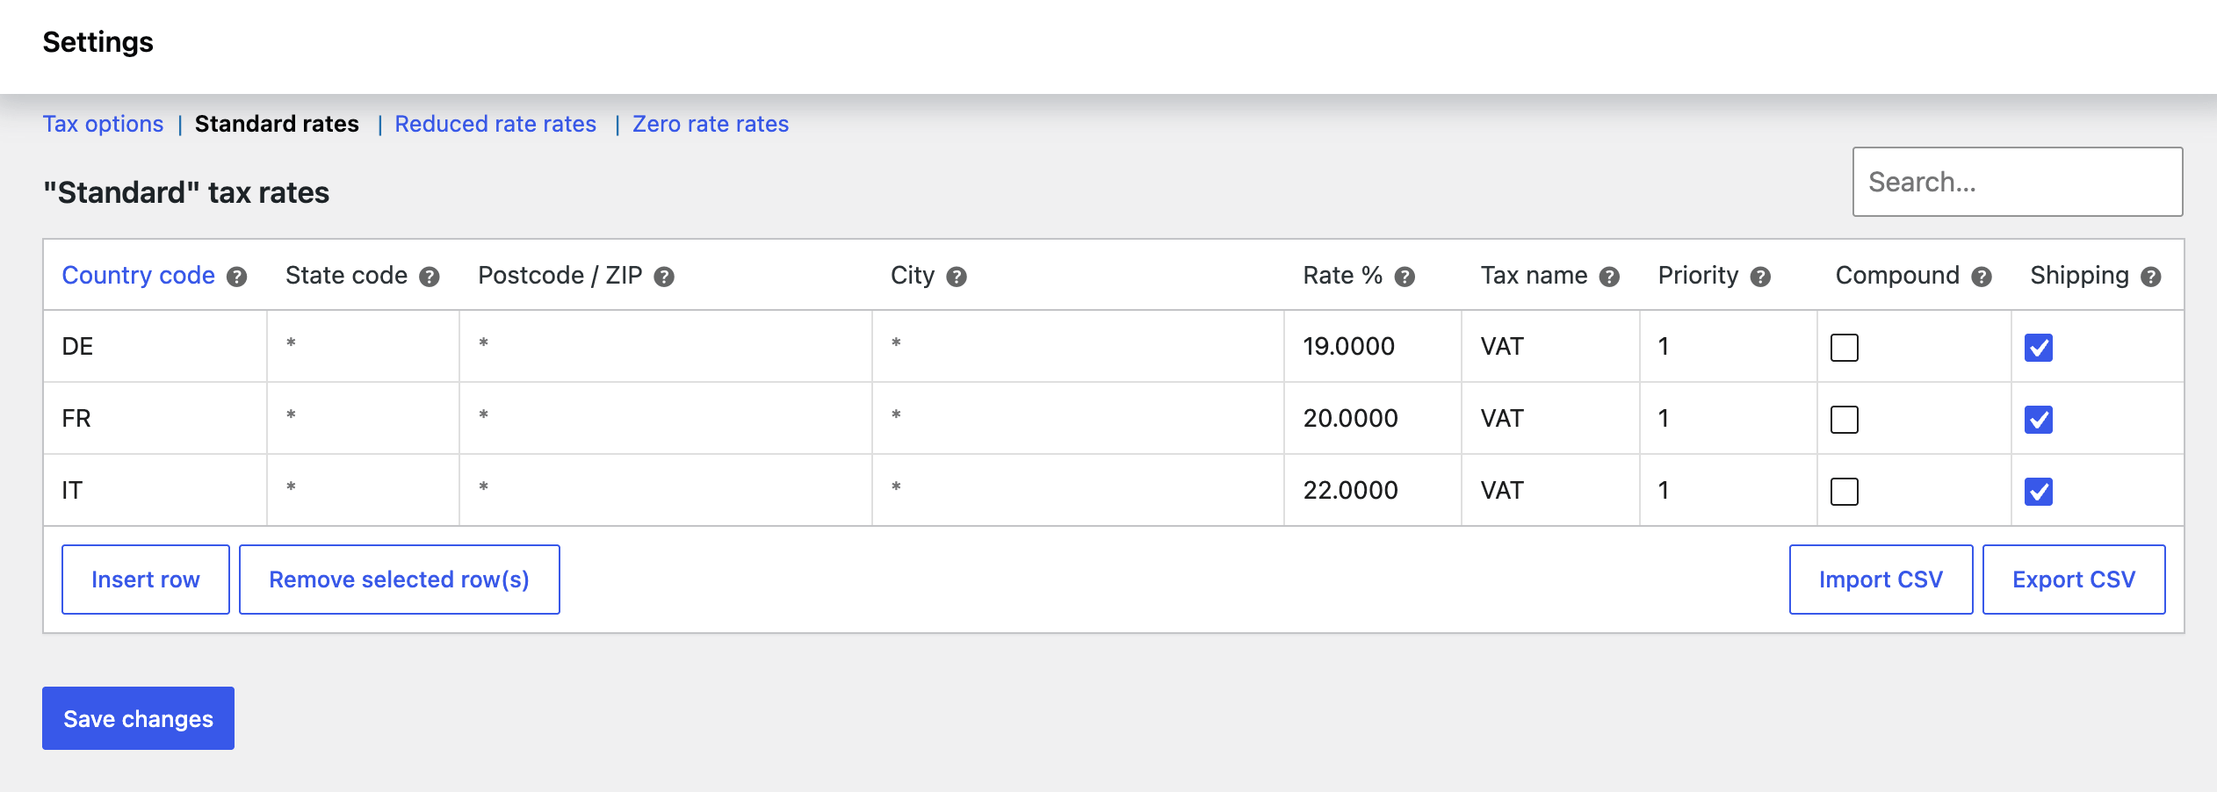Edit the postcode cell in IT row
Screen dimensions: 2217x792
pyautogui.click(x=666, y=490)
